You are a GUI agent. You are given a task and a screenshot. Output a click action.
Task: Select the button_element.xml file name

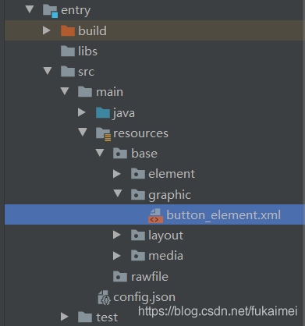click(x=224, y=215)
